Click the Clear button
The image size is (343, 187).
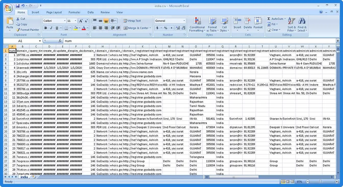coord(274,30)
